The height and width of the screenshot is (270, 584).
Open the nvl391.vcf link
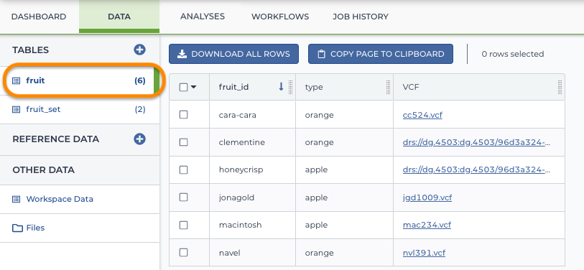[425, 253]
